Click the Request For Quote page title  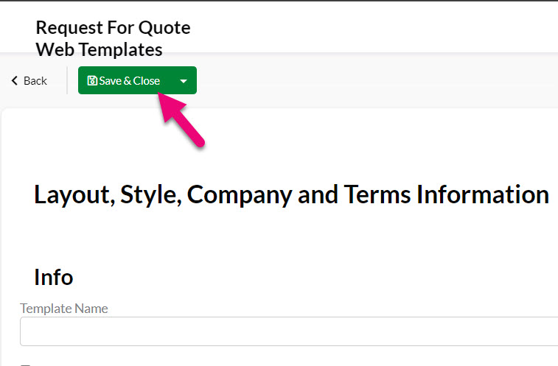[x=114, y=28]
